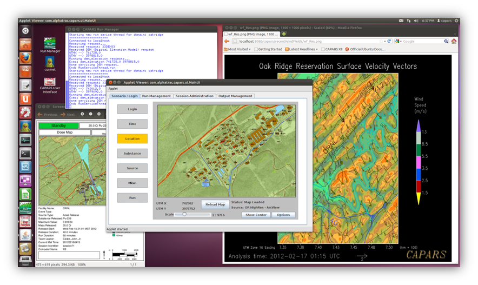Switch to Scenario / Login tab

coord(124,96)
